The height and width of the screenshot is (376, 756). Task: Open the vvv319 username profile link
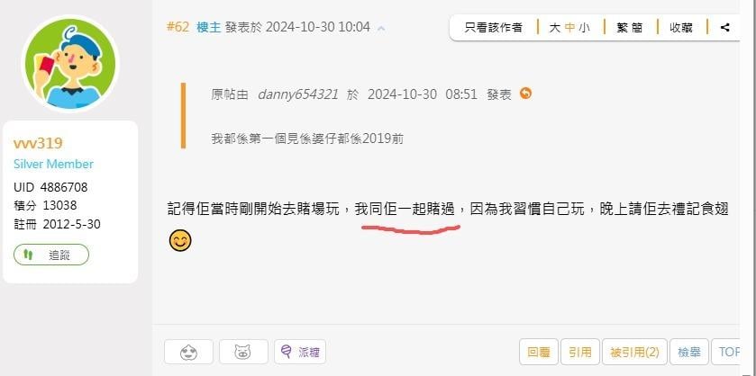[x=38, y=143]
